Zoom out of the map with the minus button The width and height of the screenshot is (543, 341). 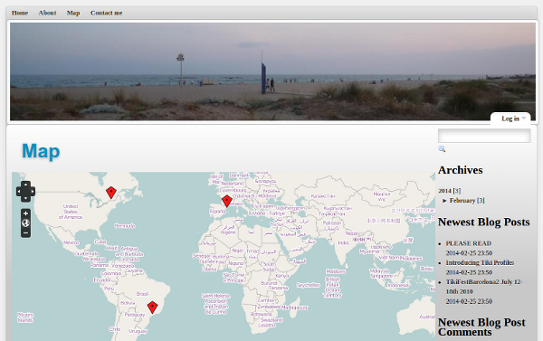point(25,233)
